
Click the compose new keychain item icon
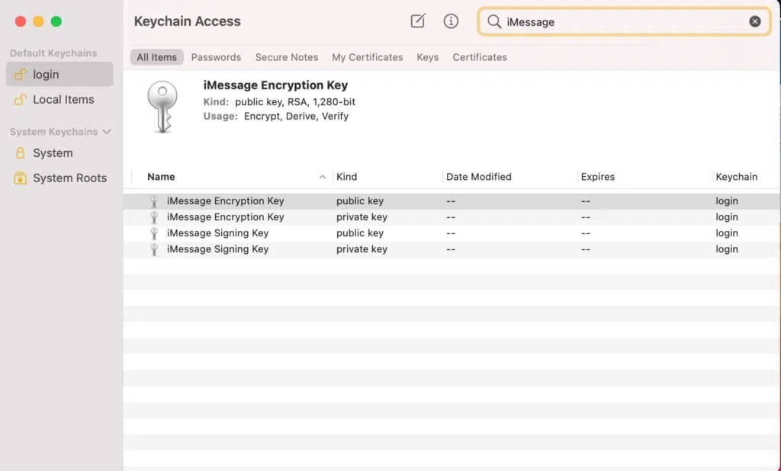pyautogui.click(x=417, y=21)
